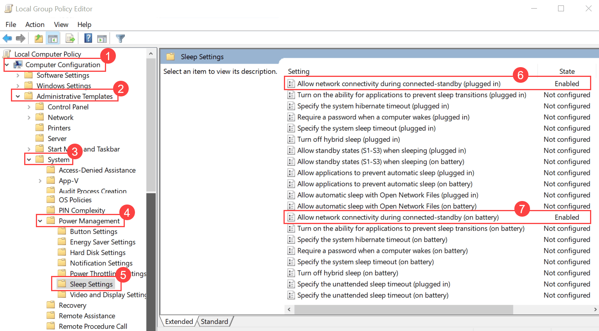599x331 pixels.
Task: Switch to the Standard tab
Action: 214,321
